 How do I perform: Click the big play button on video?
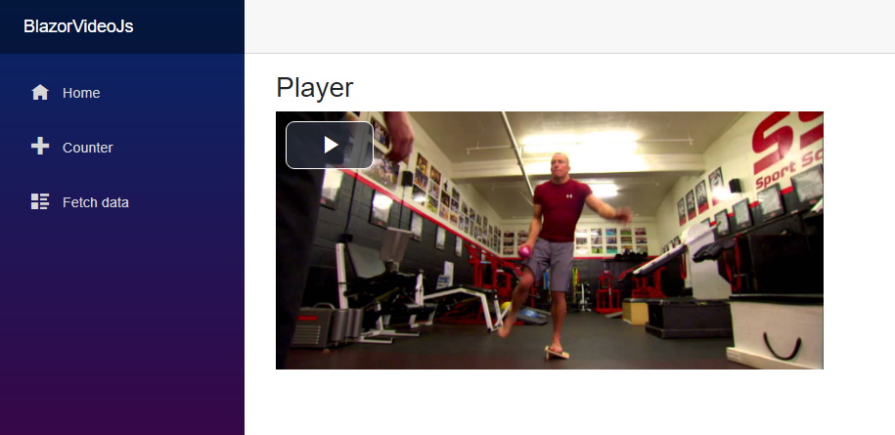click(330, 146)
